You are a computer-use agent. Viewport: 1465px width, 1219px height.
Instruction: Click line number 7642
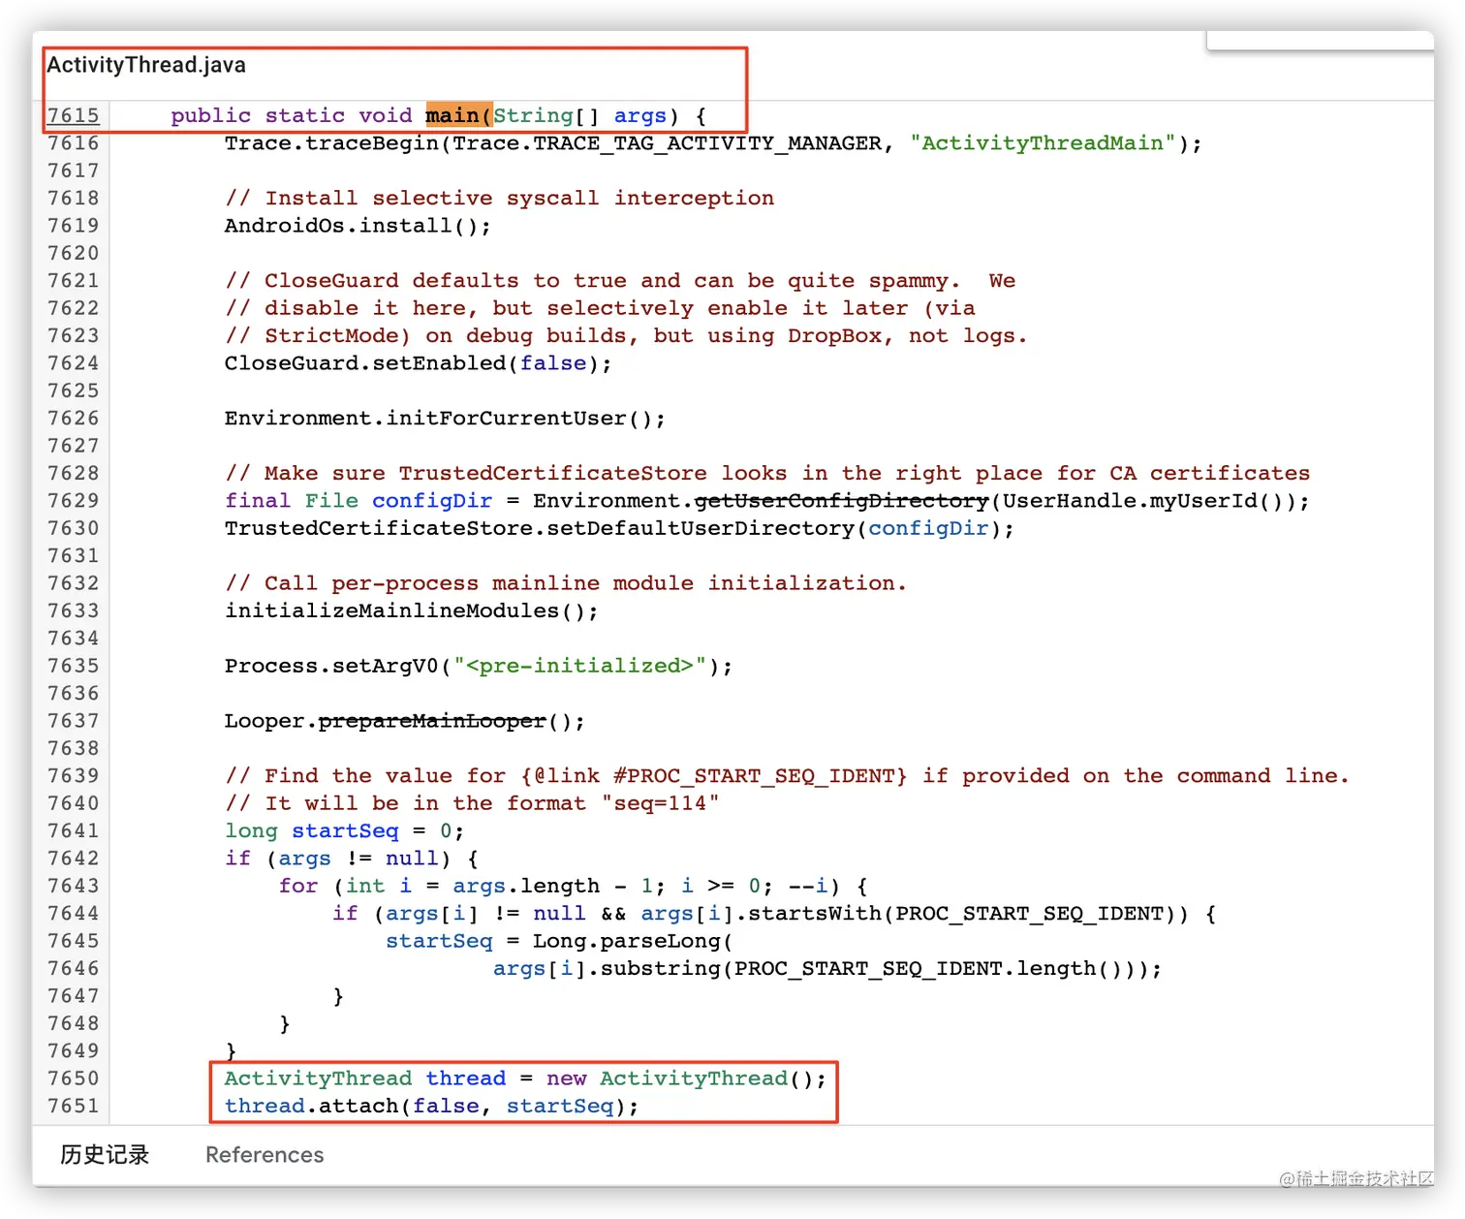coord(74,859)
